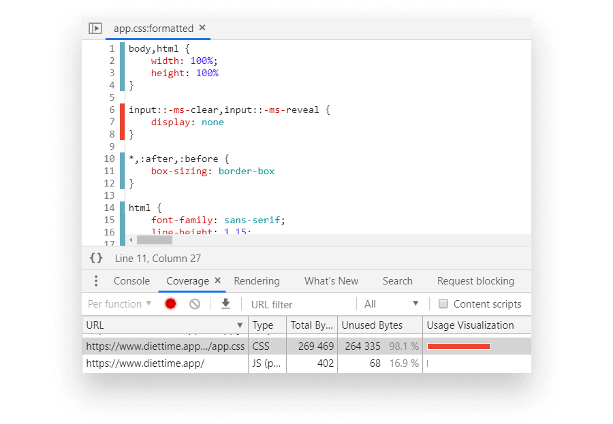Click the 'html {' selector on line 14
The height and width of the screenshot is (424, 613).
145,208
